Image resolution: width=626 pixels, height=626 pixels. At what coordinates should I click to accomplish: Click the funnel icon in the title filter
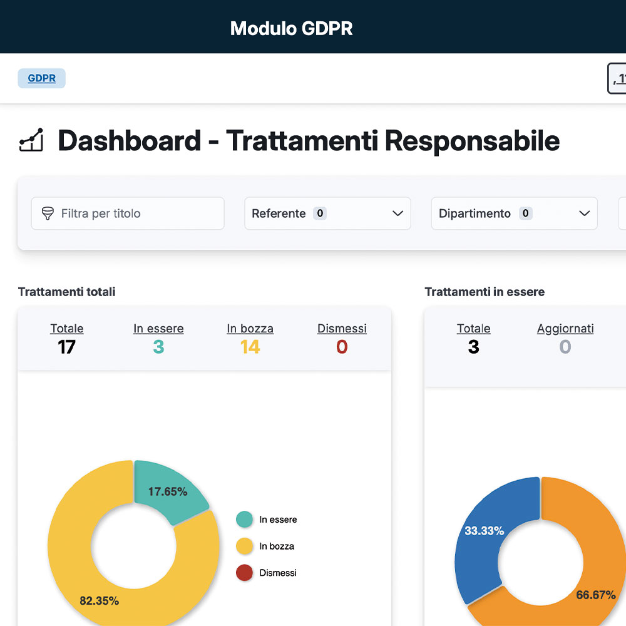tap(48, 213)
